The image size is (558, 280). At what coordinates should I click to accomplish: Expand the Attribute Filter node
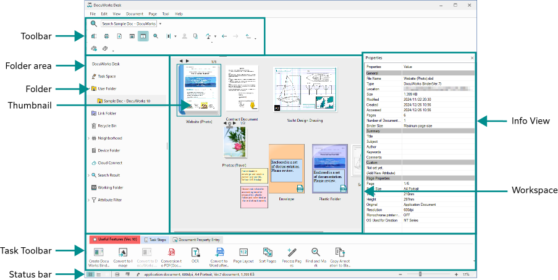click(88, 200)
